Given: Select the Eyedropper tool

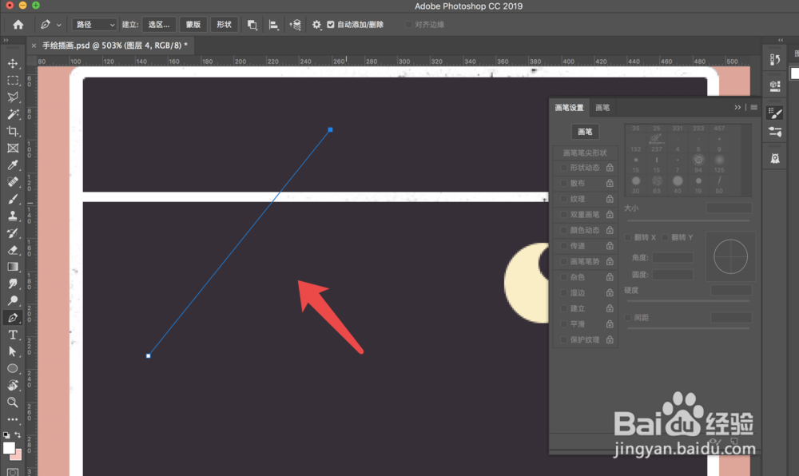Looking at the screenshot, I should tap(13, 165).
